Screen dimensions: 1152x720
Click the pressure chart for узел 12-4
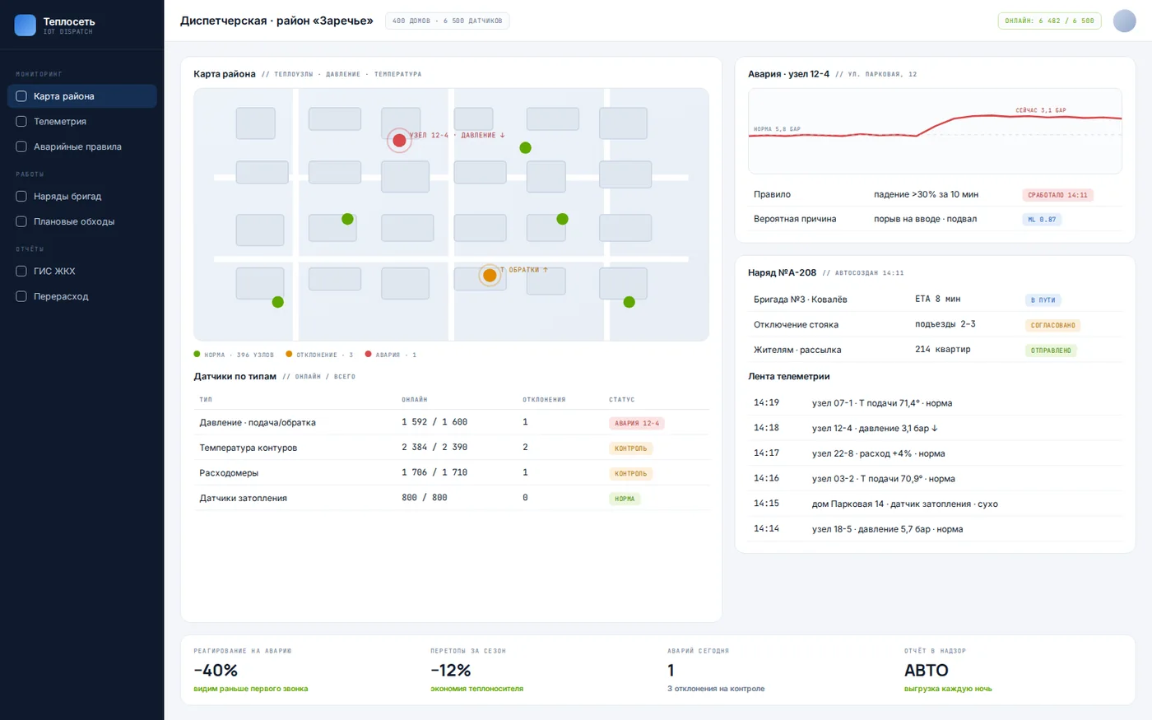pyautogui.click(x=935, y=131)
